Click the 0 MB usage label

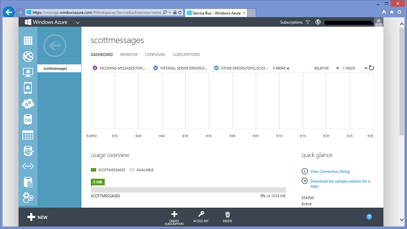(x=98, y=182)
